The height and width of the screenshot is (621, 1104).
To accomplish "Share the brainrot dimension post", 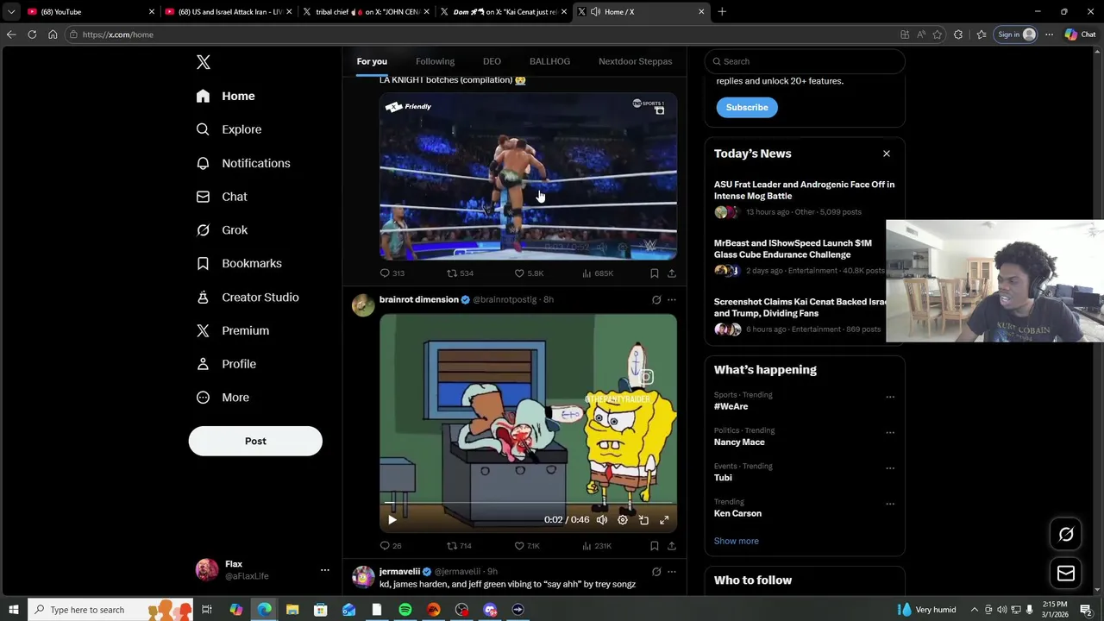I will tap(671, 546).
